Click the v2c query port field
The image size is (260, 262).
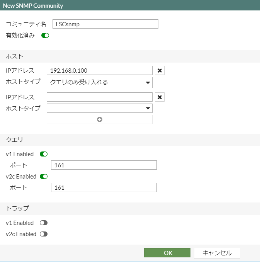[104, 187]
